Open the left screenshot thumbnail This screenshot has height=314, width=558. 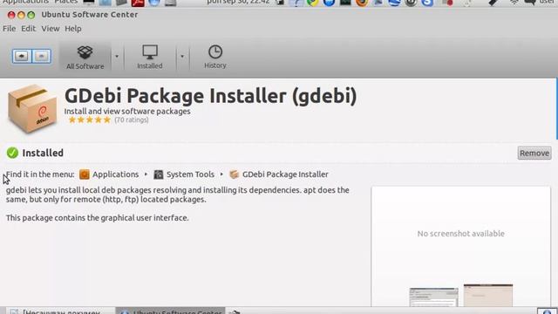[434, 297]
